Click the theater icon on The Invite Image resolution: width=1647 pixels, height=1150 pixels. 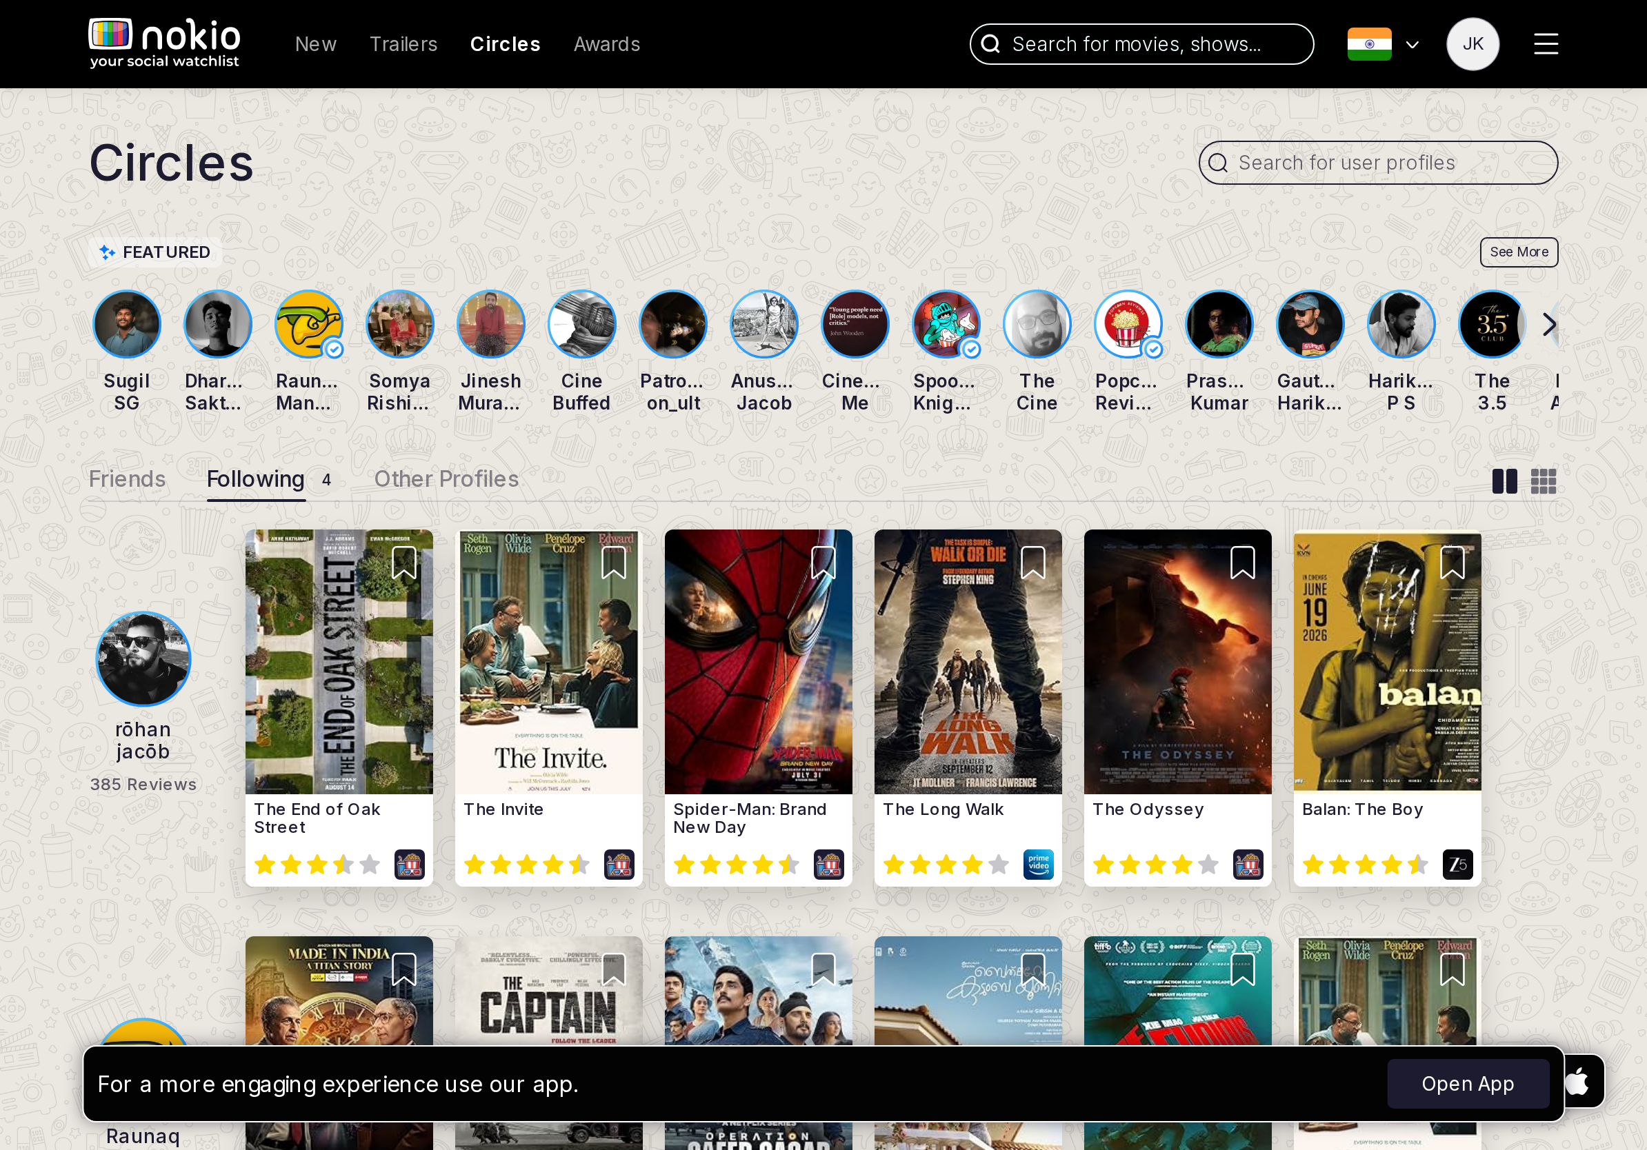[x=619, y=864]
